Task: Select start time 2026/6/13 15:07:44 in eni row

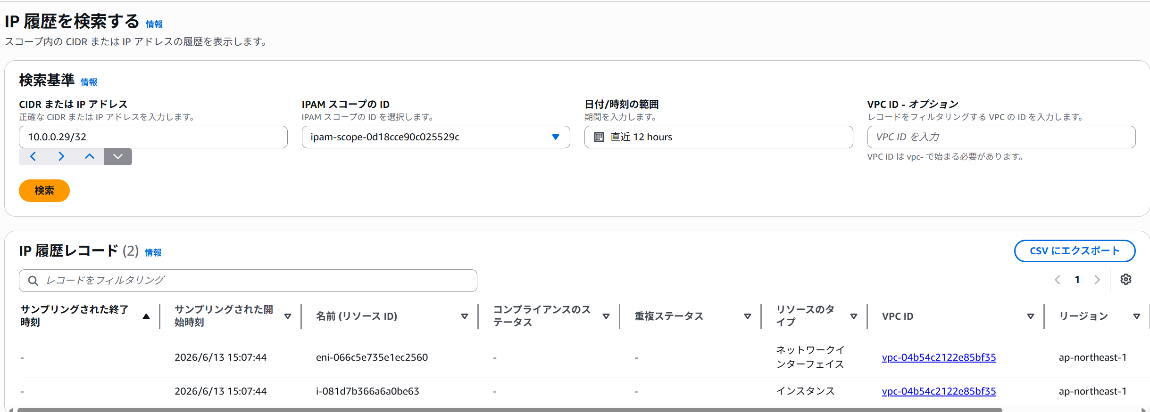Action: pos(221,357)
